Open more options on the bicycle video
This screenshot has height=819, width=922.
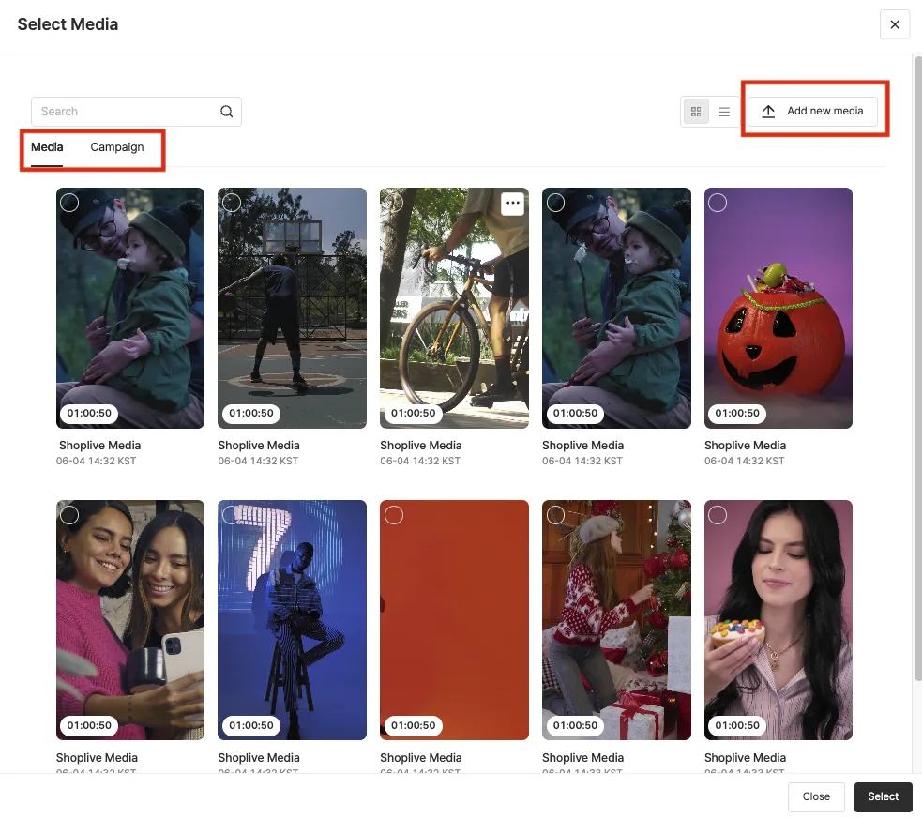[513, 204]
